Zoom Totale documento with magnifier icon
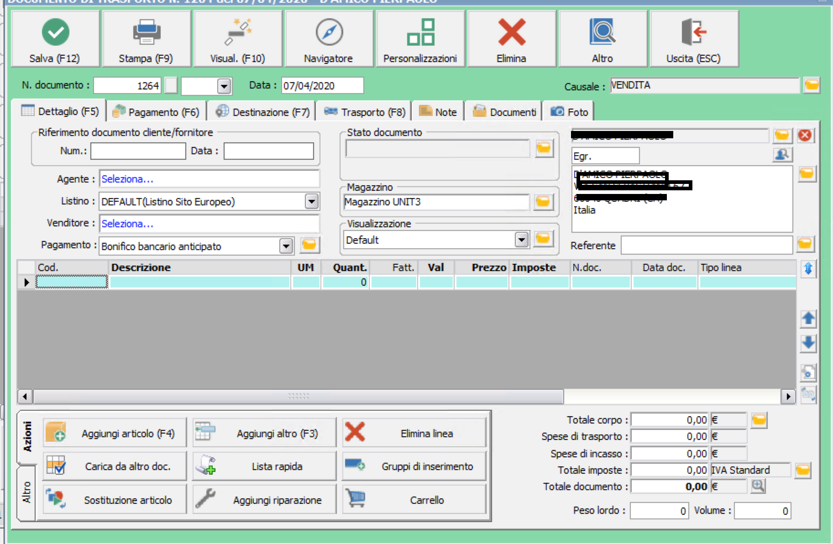Image resolution: width=833 pixels, height=544 pixels. click(758, 486)
